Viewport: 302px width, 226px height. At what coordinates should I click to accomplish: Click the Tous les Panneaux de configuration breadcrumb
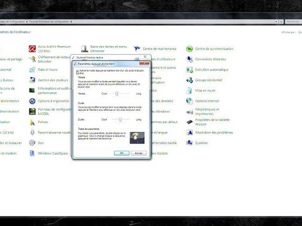coord(49,21)
